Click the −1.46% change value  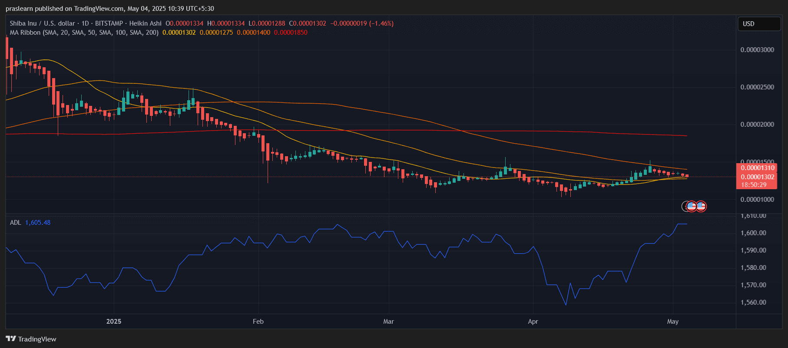(x=381, y=23)
